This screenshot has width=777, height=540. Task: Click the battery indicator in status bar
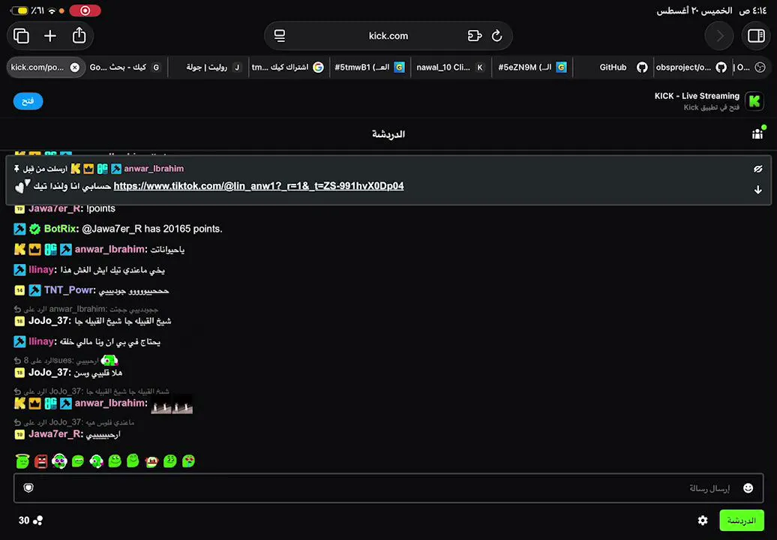point(19,10)
